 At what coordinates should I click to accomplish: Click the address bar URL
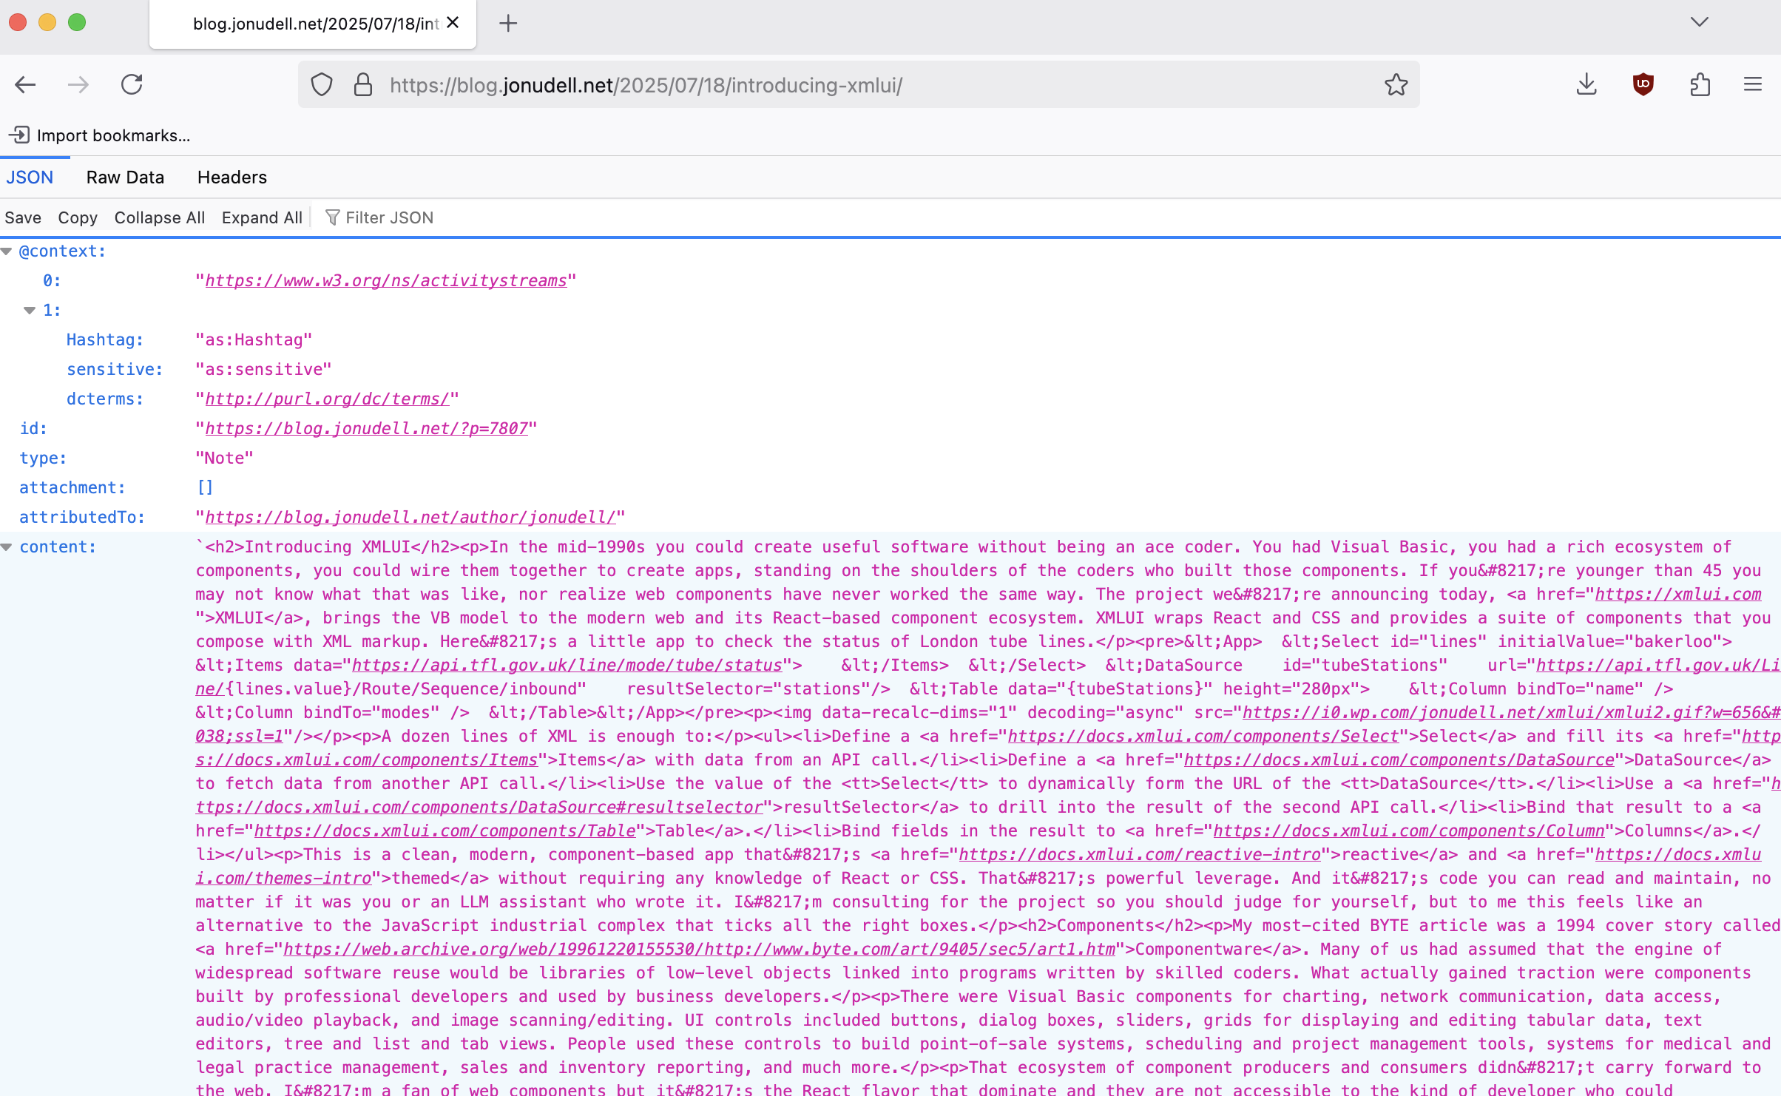click(x=646, y=85)
